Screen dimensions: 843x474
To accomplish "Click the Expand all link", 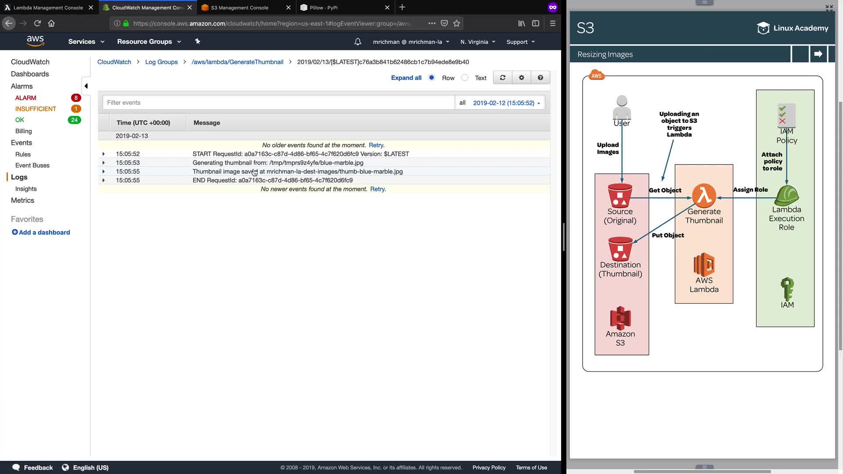I will pos(406,78).
